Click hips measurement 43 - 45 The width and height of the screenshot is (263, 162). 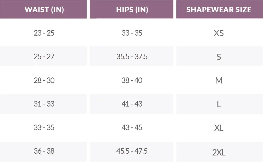(x=132, y=127)
